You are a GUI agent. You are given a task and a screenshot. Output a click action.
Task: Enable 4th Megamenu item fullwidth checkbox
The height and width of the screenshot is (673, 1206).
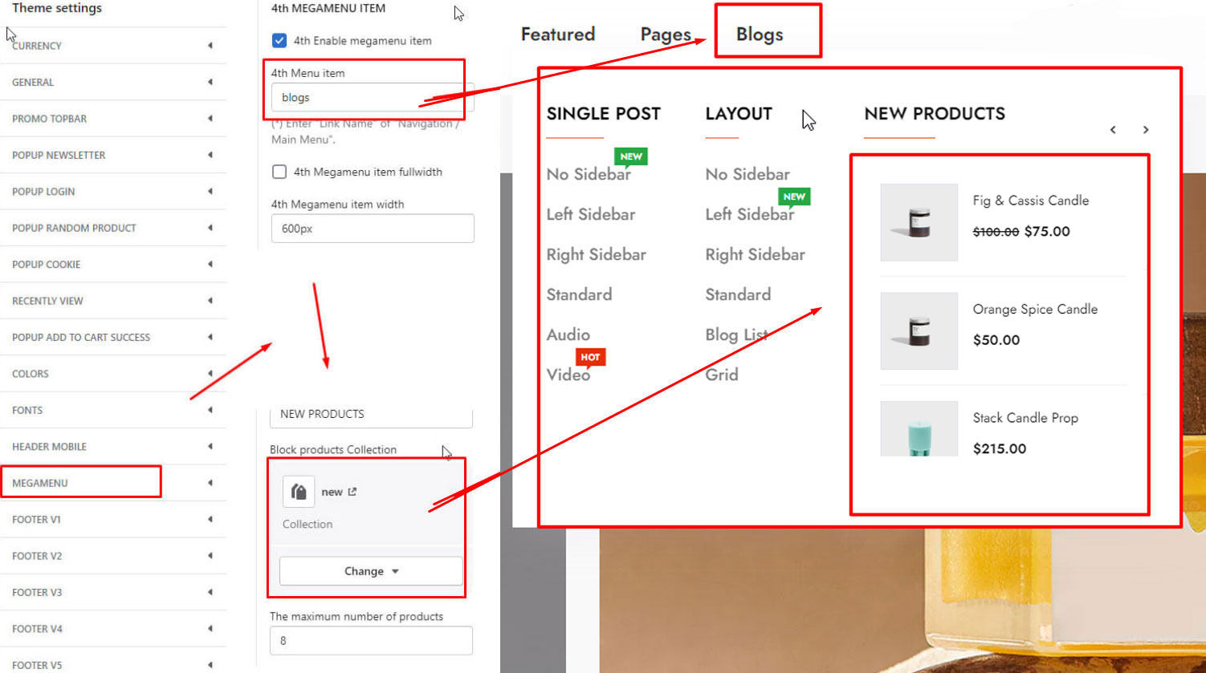point(279,172)
